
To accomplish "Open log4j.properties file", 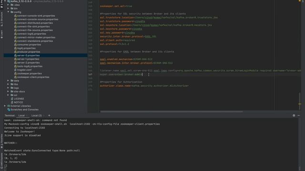I will click(26, 48).
